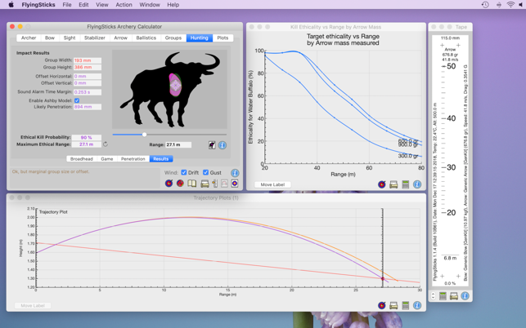Select the Penetration sub-tab
This screenshot has width=526, height=328.
133,158
